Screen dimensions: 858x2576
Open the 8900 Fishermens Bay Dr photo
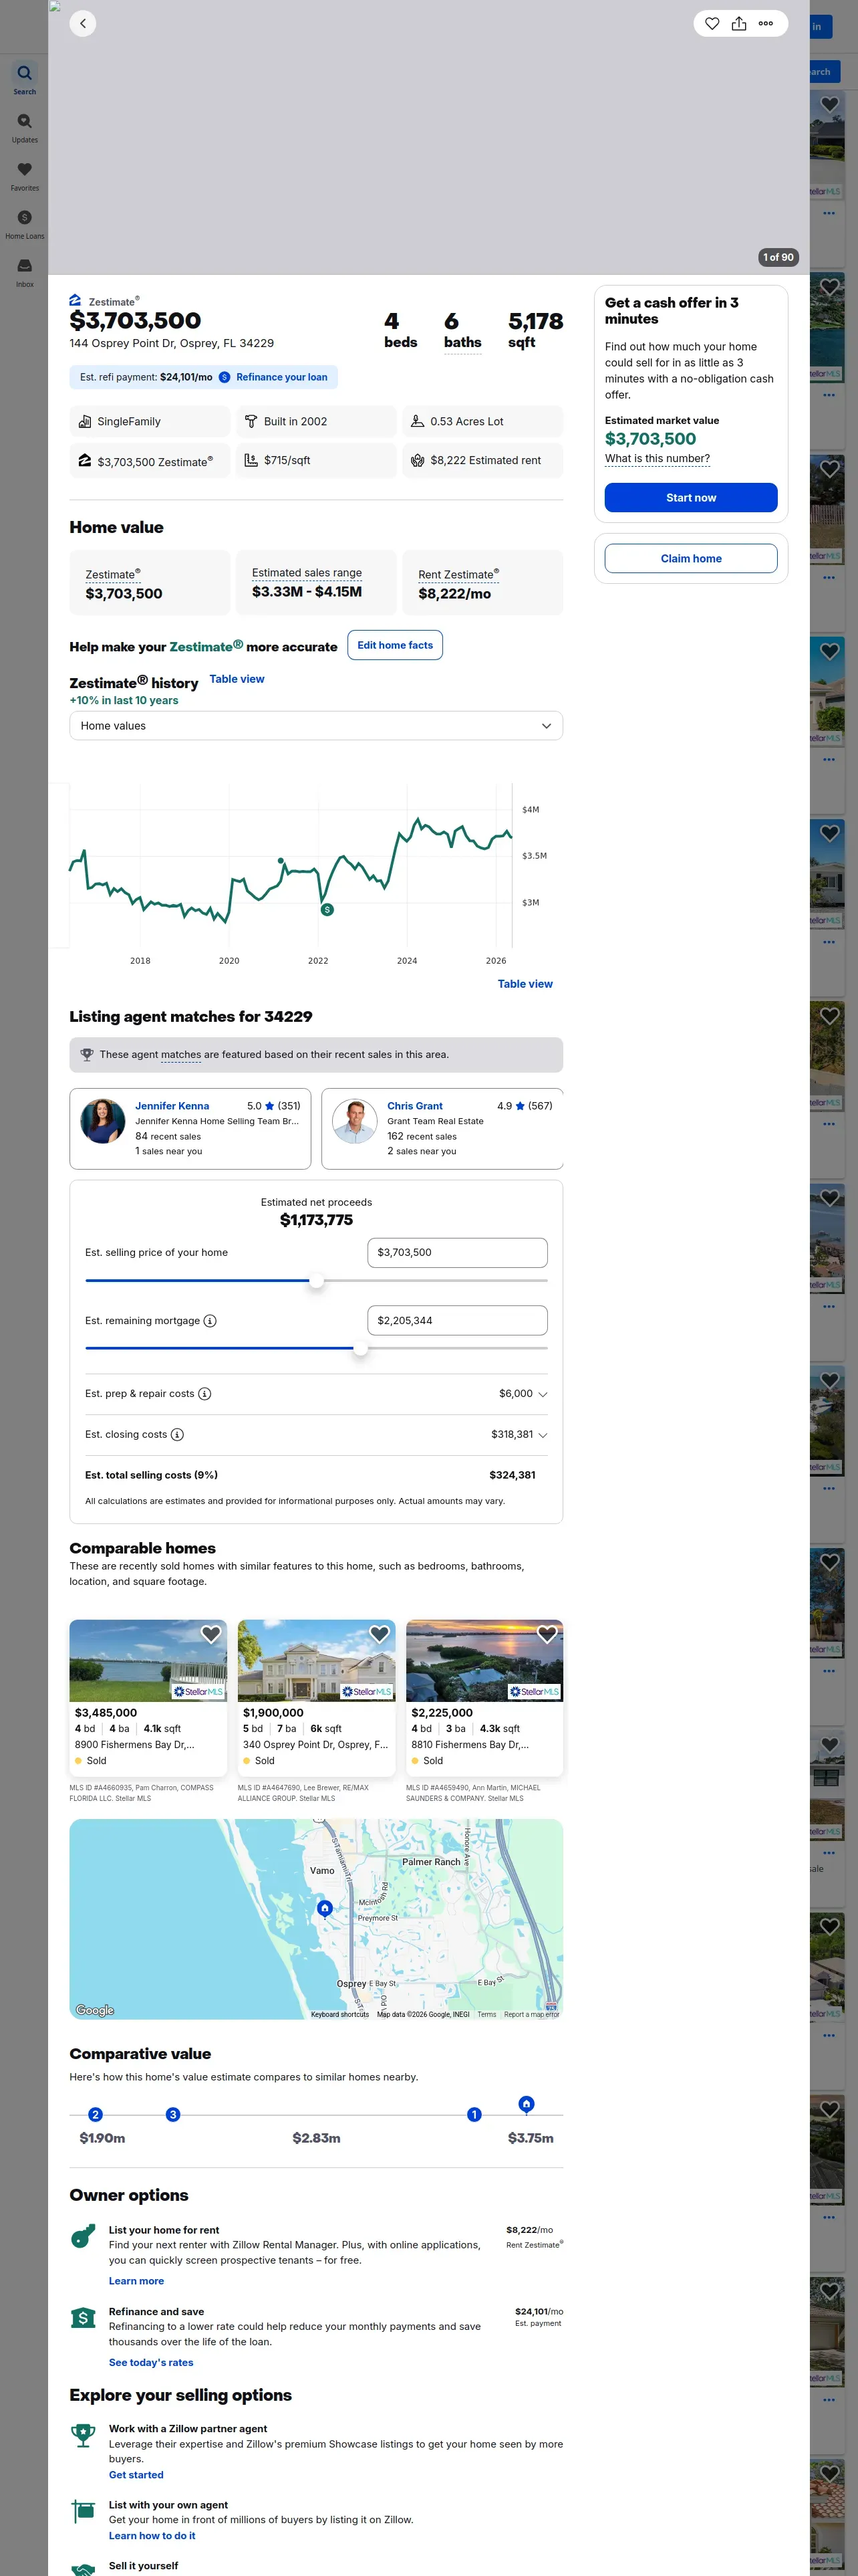(148, 1661)
